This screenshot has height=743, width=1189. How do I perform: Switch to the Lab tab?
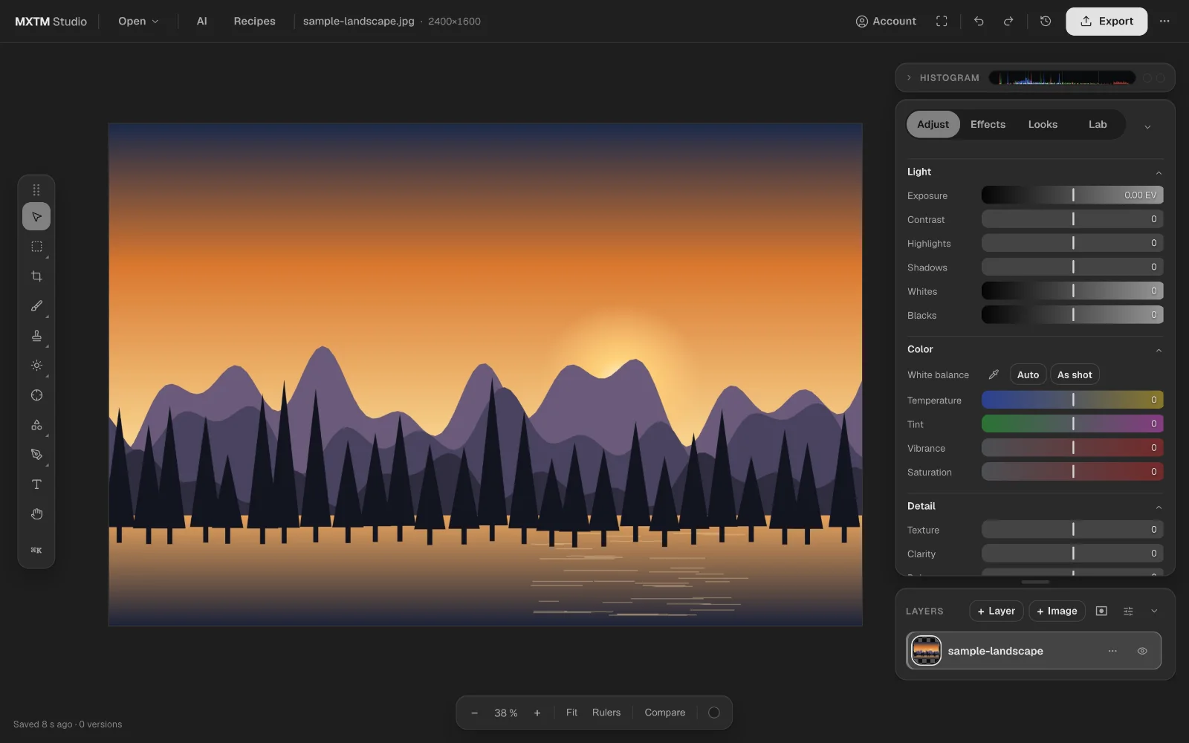pyautogui.click(x=1098, y=124)
